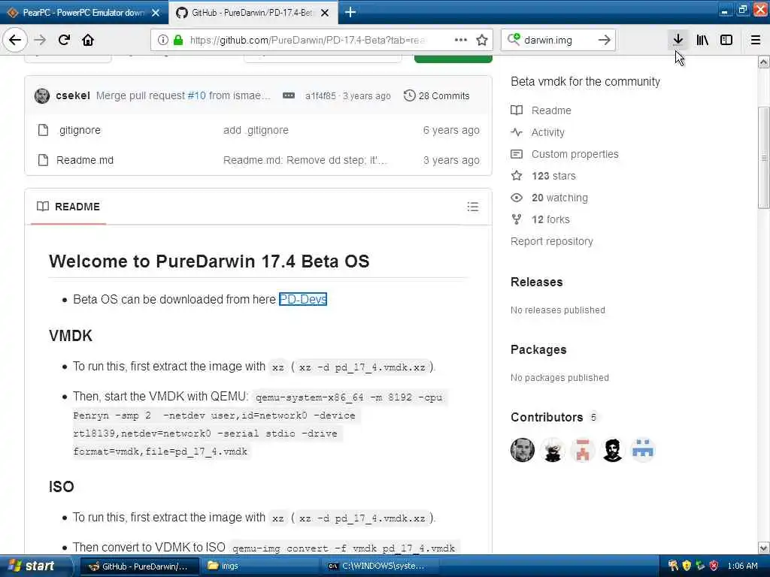The width and height of the screenshot is (770, 577).
Task: Click the darwin.img search box
Action: tap(557, 40)
